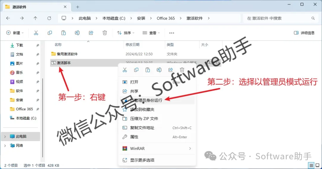Click the search magnifier icon
Viewport: 322px width, 169px height.
(313, 18)
